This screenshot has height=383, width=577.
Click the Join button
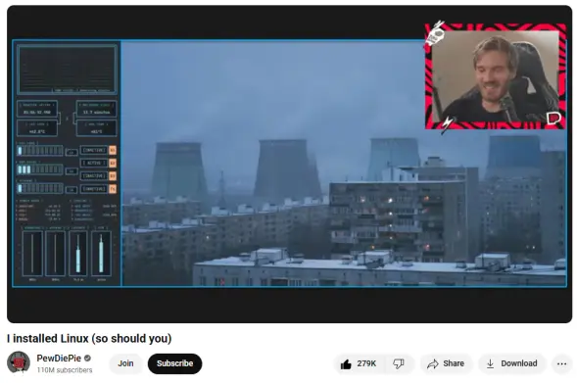coord(125,363)
